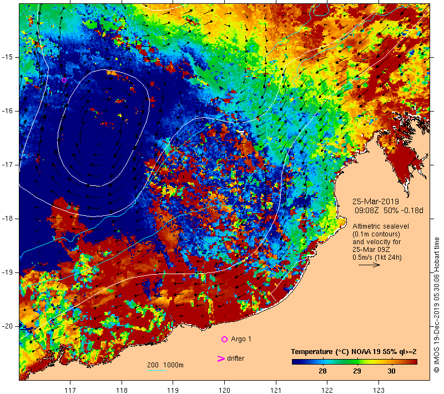Click the latitude label '-18'
Image resolution: width=444 pixels, height=394 pixels.
click(x=7, y=219)
